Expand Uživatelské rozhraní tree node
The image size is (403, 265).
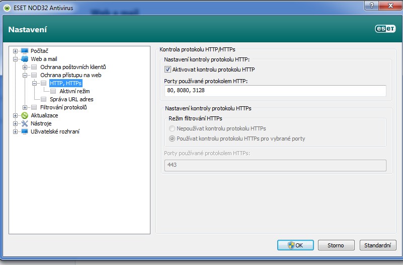pyautogui.click(x=16, y=131)
